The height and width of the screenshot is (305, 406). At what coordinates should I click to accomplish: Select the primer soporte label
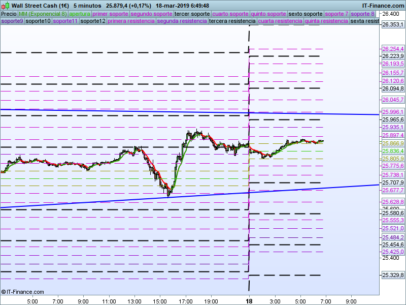(x=110, y=14)
